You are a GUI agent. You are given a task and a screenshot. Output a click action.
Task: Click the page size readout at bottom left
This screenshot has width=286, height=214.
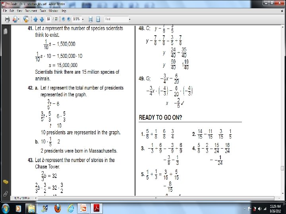coord(22,198)
